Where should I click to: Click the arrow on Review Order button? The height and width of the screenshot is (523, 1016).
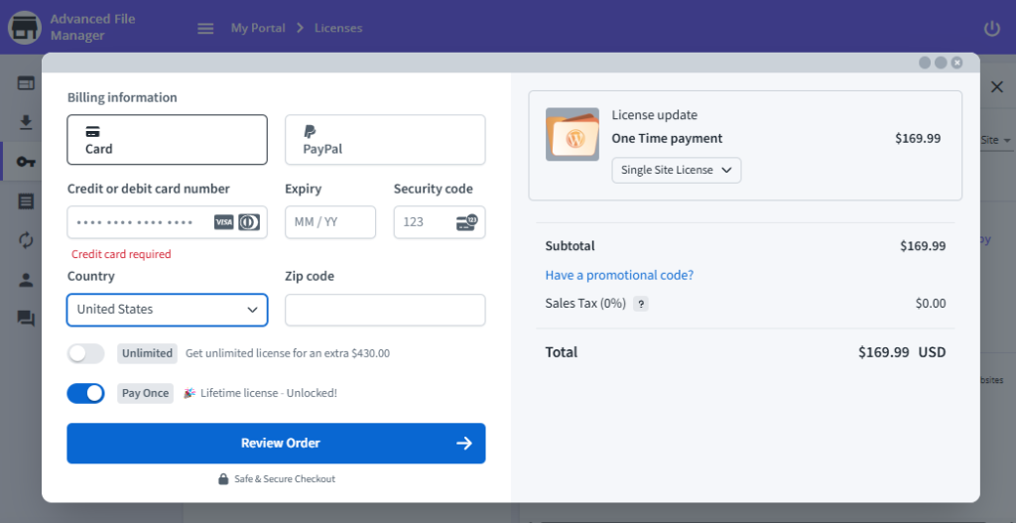pos(464,444)
